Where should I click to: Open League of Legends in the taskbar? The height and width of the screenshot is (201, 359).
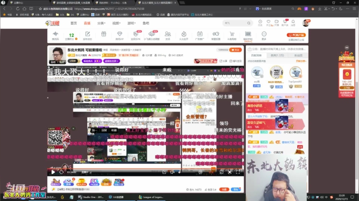click(x=151, y=197)
